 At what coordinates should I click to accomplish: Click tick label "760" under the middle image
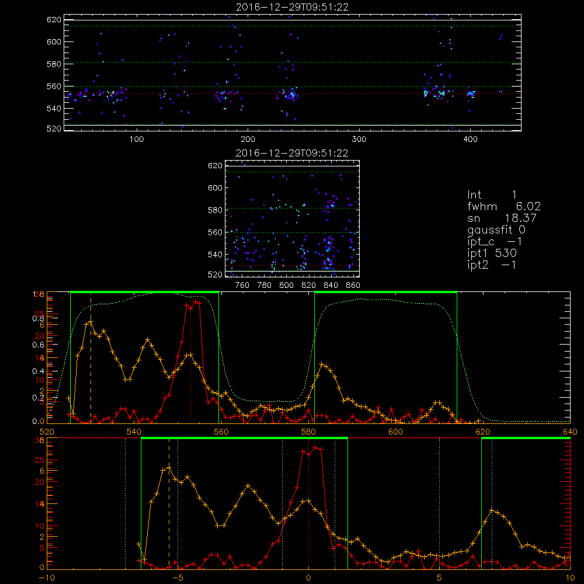[242, 286]
